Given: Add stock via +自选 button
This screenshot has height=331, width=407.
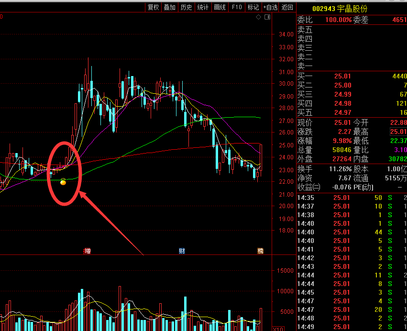Looking at the screenshot, I should (x=270, y=7).
